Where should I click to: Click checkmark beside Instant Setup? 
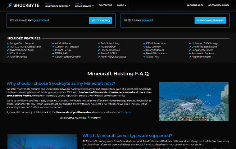pos(53,50)
